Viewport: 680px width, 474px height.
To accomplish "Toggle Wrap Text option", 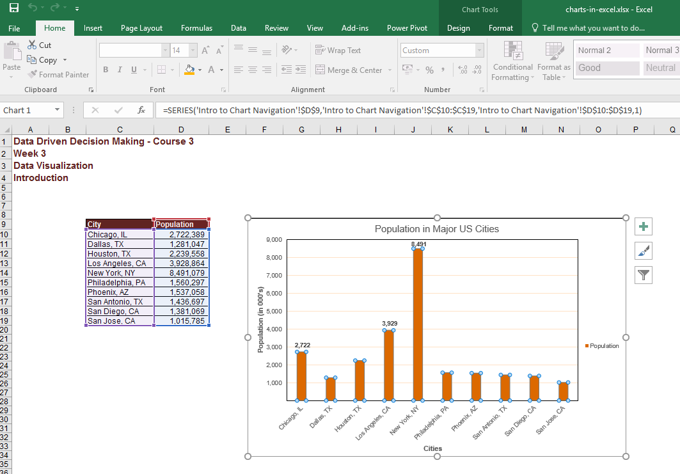I will pyautogui.click(x=338, y=51).
